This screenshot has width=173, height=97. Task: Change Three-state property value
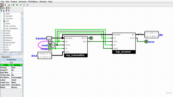[17, 75]
